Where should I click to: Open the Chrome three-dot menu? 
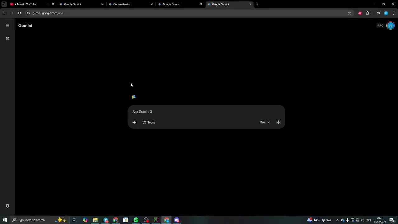[x=393, y=13]
